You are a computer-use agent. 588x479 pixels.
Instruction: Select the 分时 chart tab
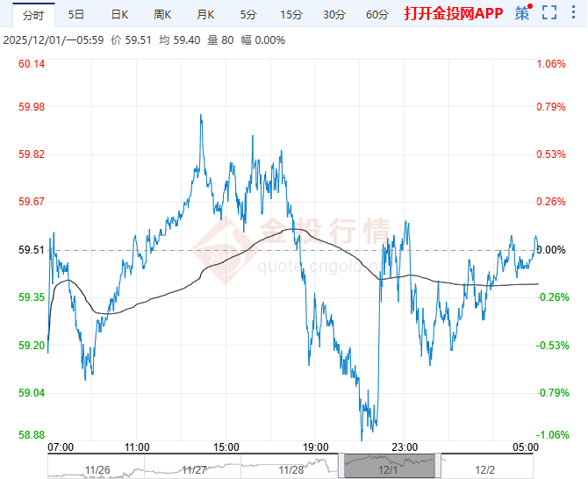(33, 15)
